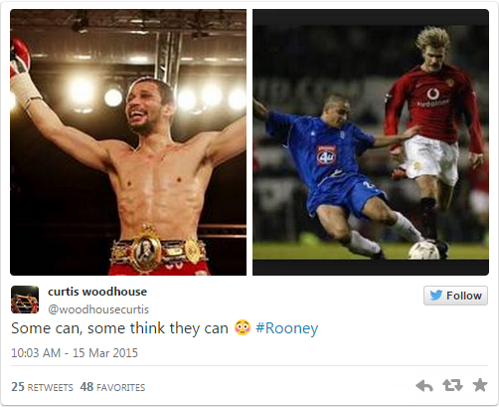
Task: Open curtis woodhouse's profile avatar
Action: point(25,300)
